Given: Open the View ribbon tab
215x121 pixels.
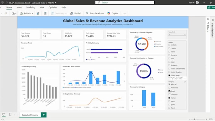Looking at the screenshot, I should [x=42, y=7].
